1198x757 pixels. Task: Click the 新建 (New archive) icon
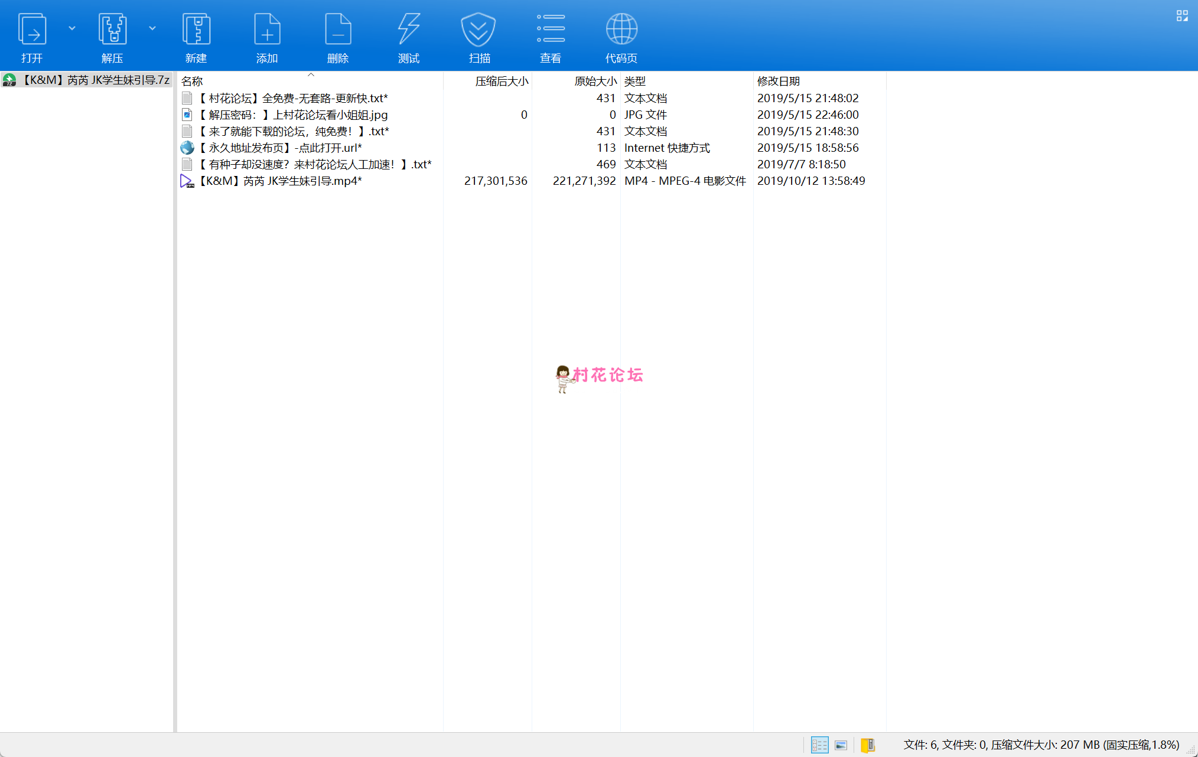(196, 30)
